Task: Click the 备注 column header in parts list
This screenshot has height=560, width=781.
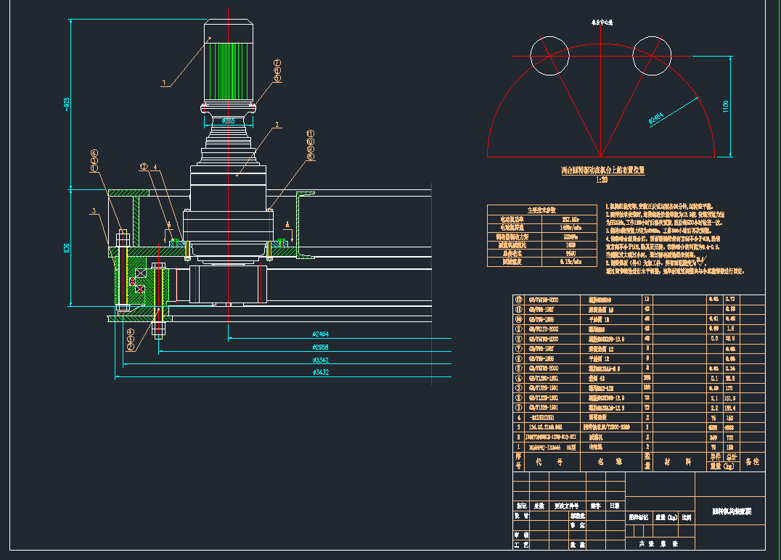Action: [751, 461]
